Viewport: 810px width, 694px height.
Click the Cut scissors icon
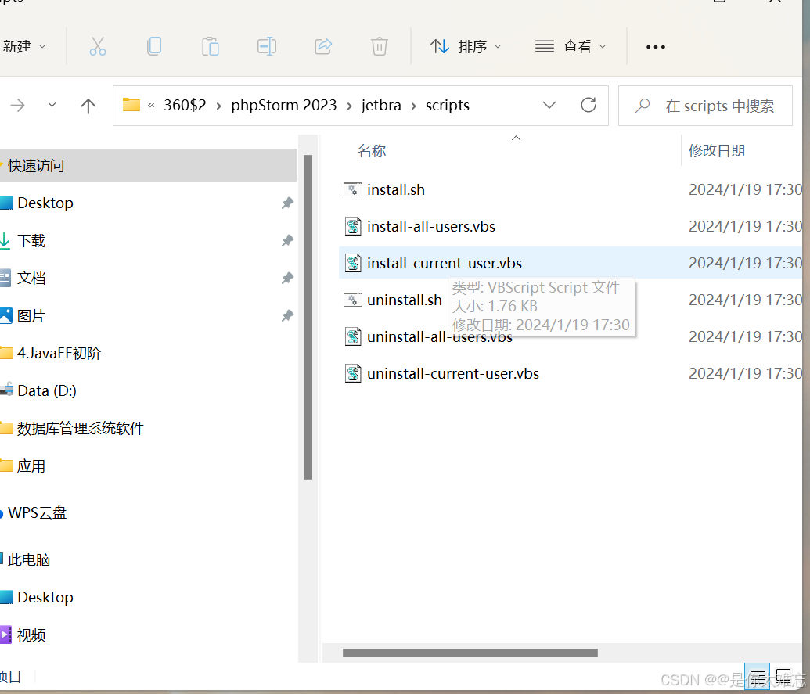97,46
